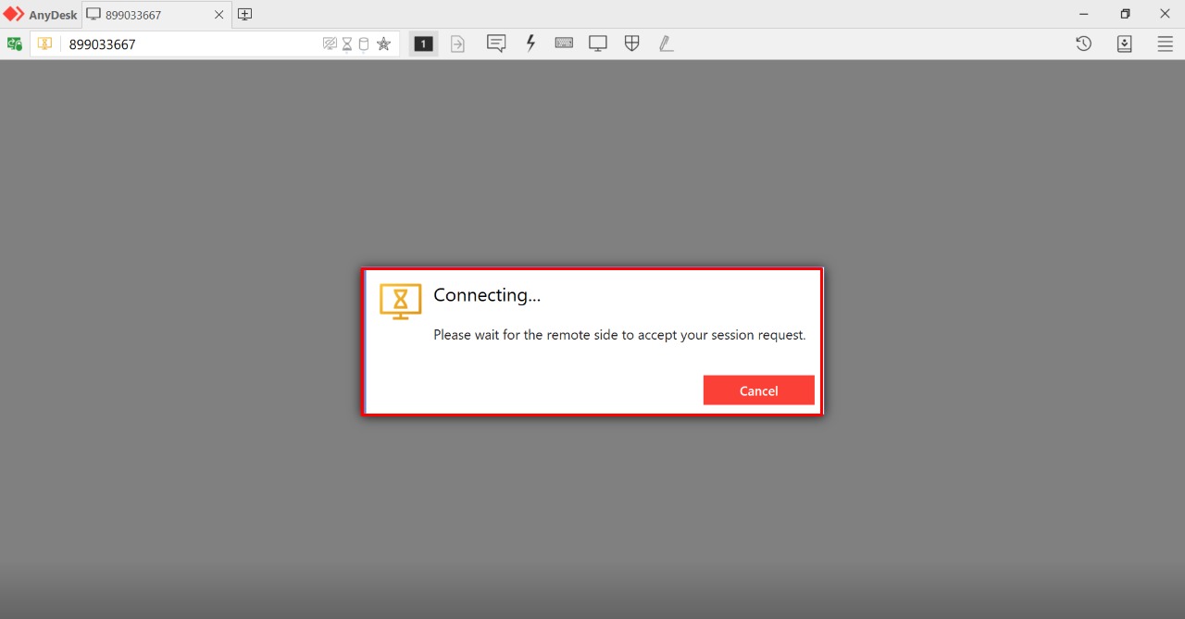Open the main hamburger menu
The height and width of the screenshot is (619, 1185).
click(1165, 43)
